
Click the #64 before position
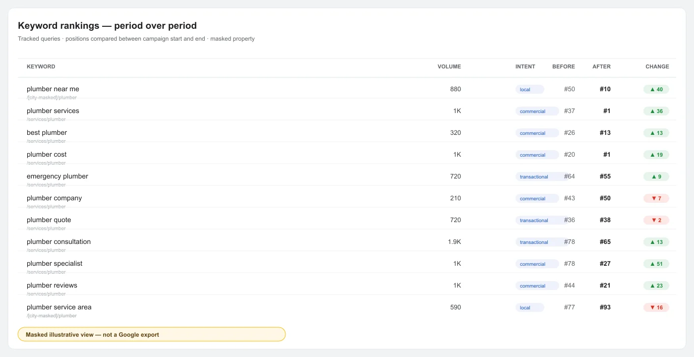click(570, 177)
